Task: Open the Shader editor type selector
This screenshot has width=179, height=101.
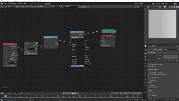Action: tap(3, 7)
